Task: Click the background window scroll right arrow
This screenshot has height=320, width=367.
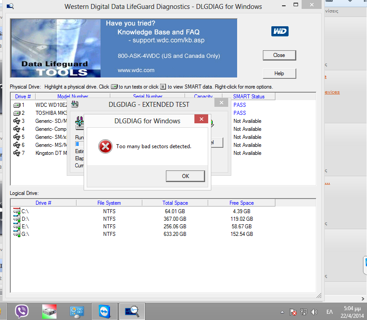Action: tap(363, 299)
